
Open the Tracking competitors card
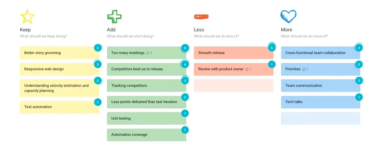[x=146, y=85]
